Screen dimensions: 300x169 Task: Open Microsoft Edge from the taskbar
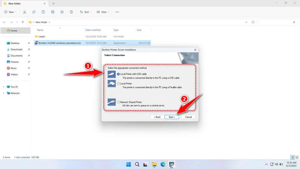coord(163,164)
